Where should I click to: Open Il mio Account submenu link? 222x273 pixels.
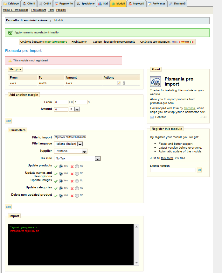click(38, 10)
